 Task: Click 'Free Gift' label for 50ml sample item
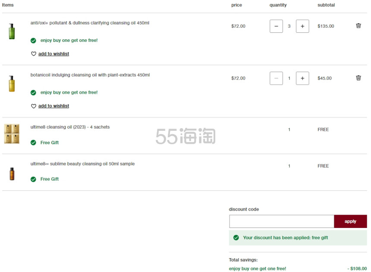click(x=50, y=179)
